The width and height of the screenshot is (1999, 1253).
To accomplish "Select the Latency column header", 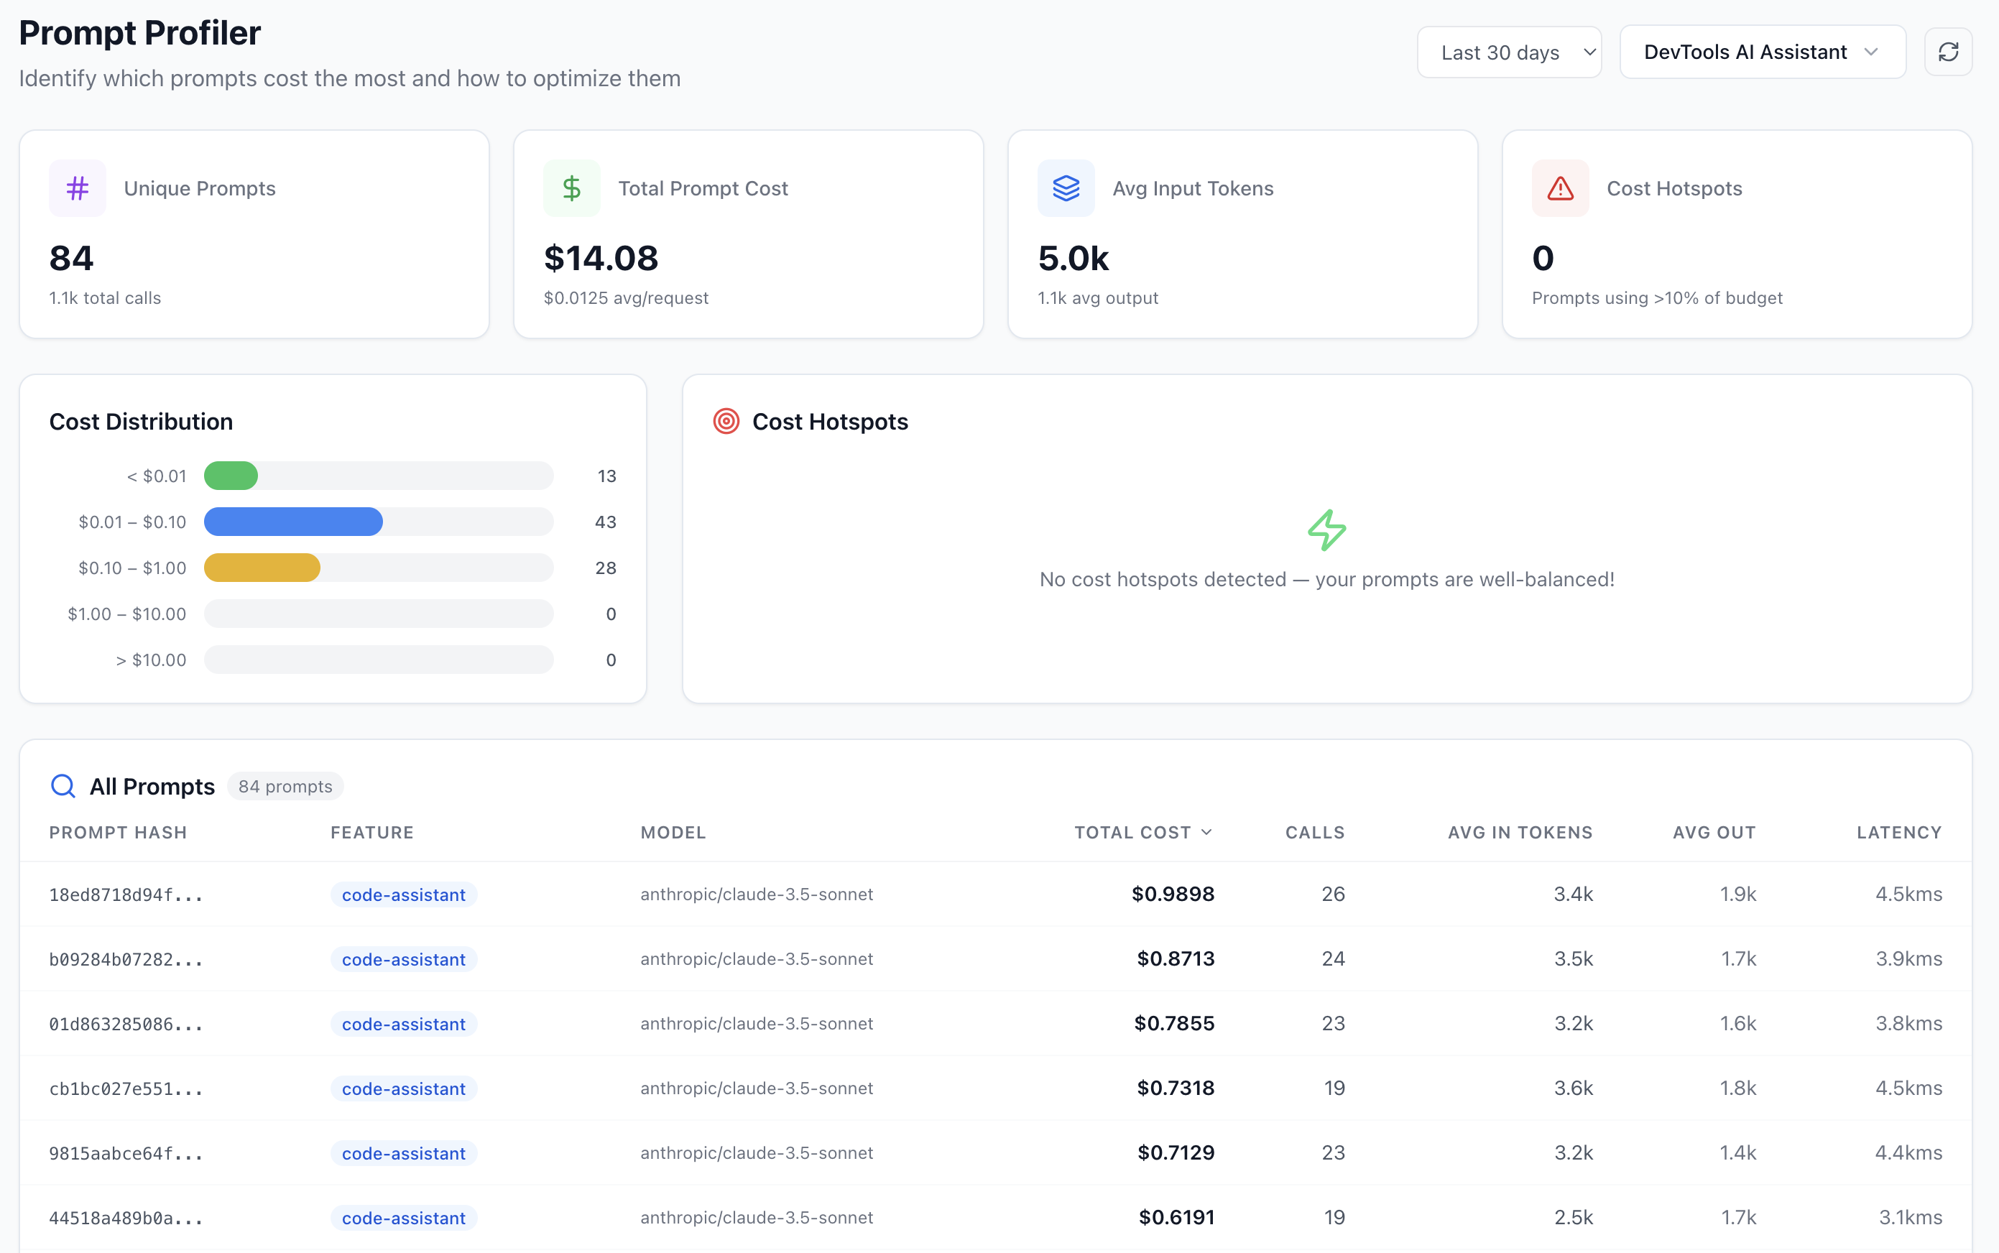I will click(x=1898, y=832).
